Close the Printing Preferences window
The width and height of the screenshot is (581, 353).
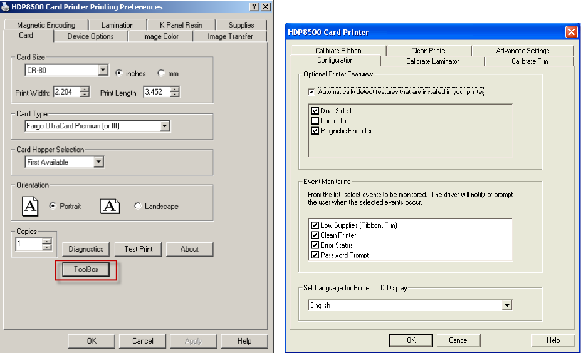click(266, 7)
